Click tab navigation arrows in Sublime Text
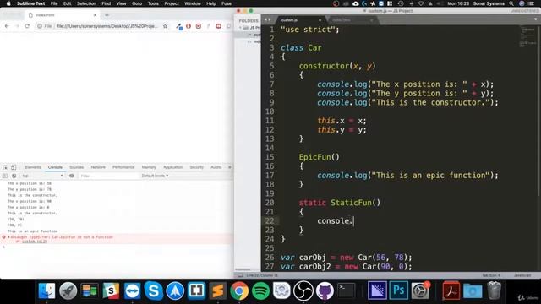 [267, 20]
